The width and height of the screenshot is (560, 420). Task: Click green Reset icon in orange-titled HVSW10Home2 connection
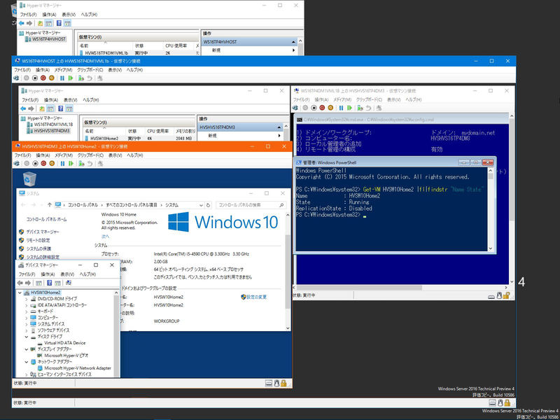pos(71,164)
